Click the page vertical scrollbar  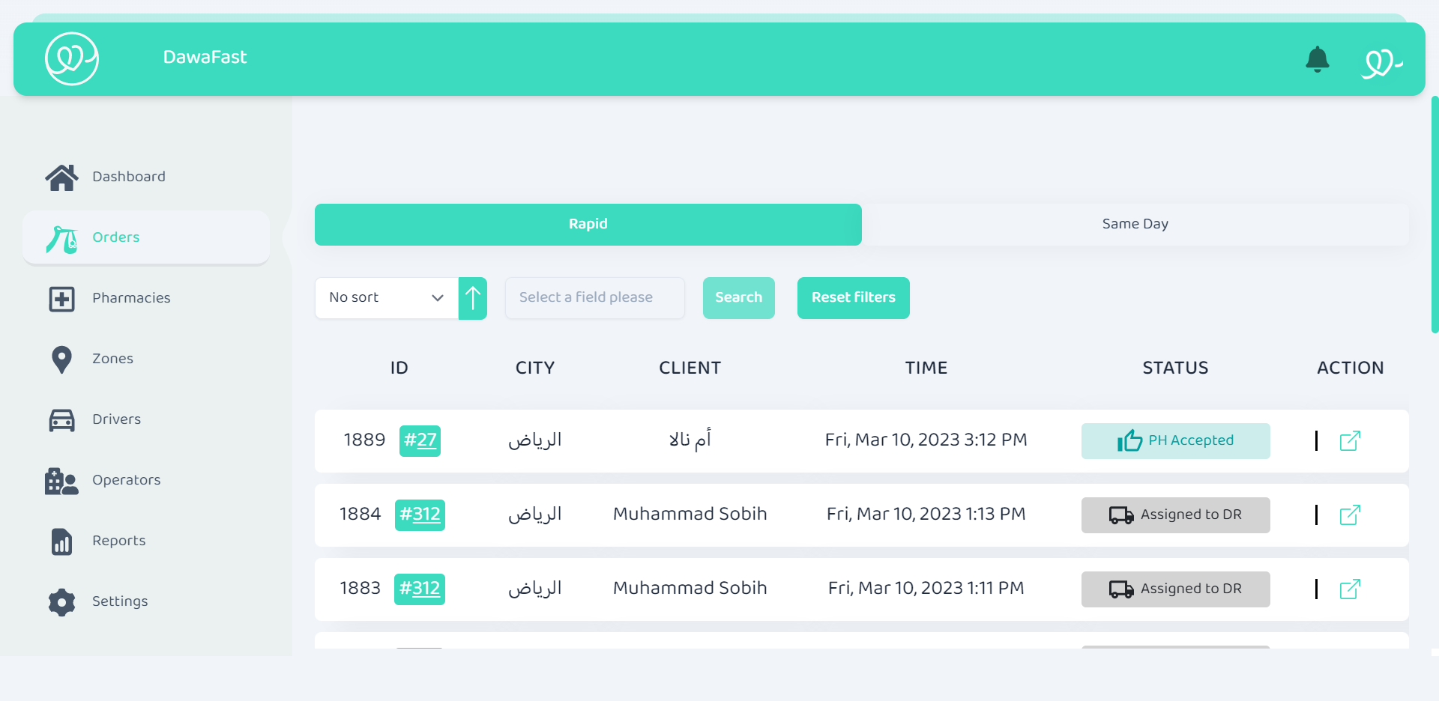click(1435, 214)
